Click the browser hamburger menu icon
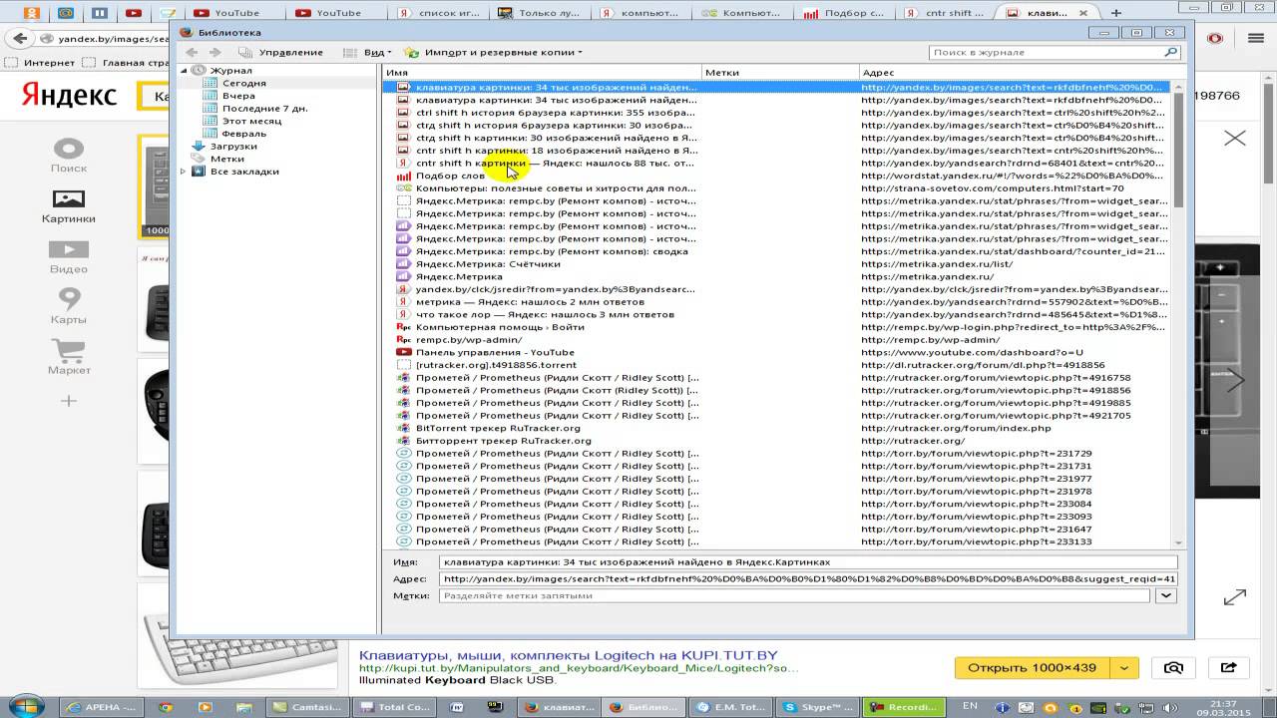Image resolution: width=1277 pixels, height=718 pixels. click(x=1256, y=38)
